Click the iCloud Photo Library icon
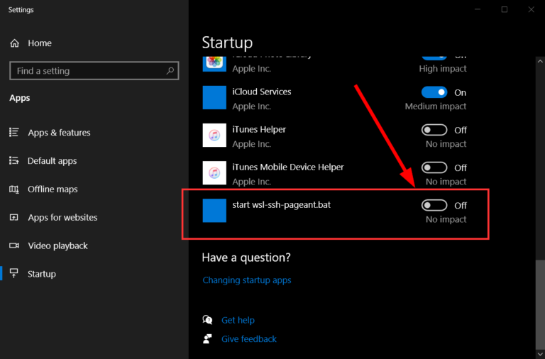The height and width of the screenshot is (359, 545). pyautogui.click(x=214, y=64)
